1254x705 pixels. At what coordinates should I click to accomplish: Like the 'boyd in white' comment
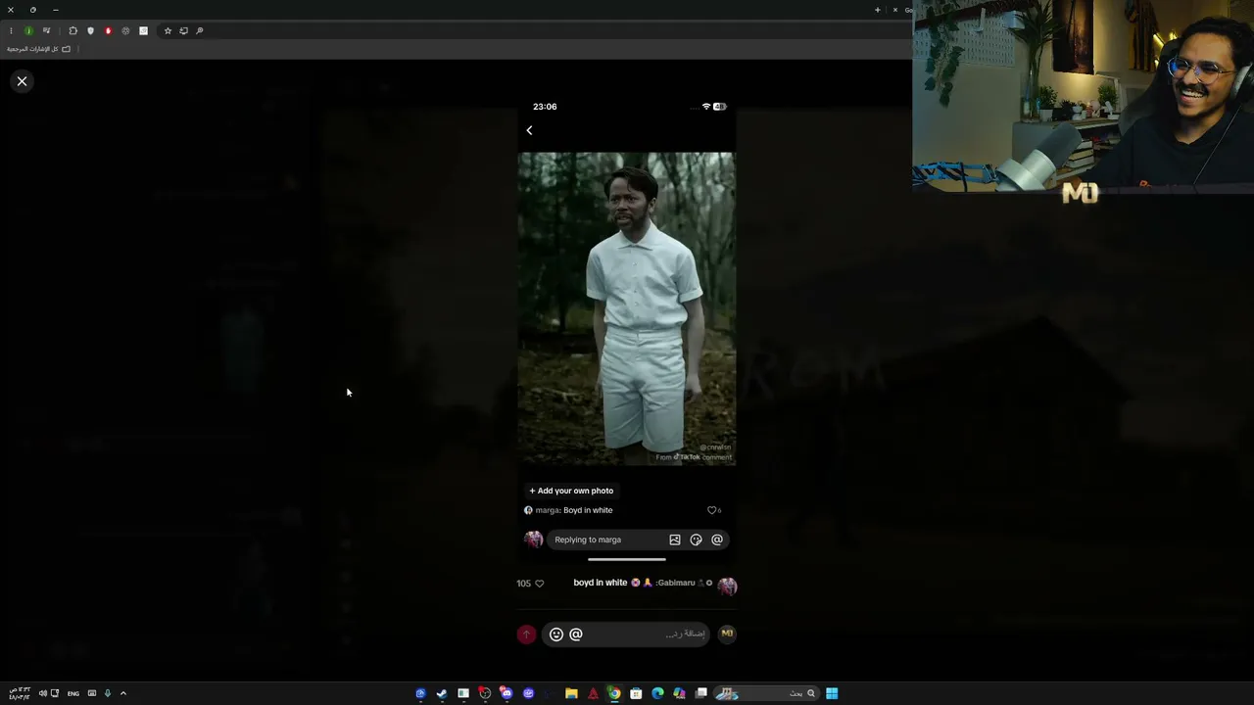point(539,584)
